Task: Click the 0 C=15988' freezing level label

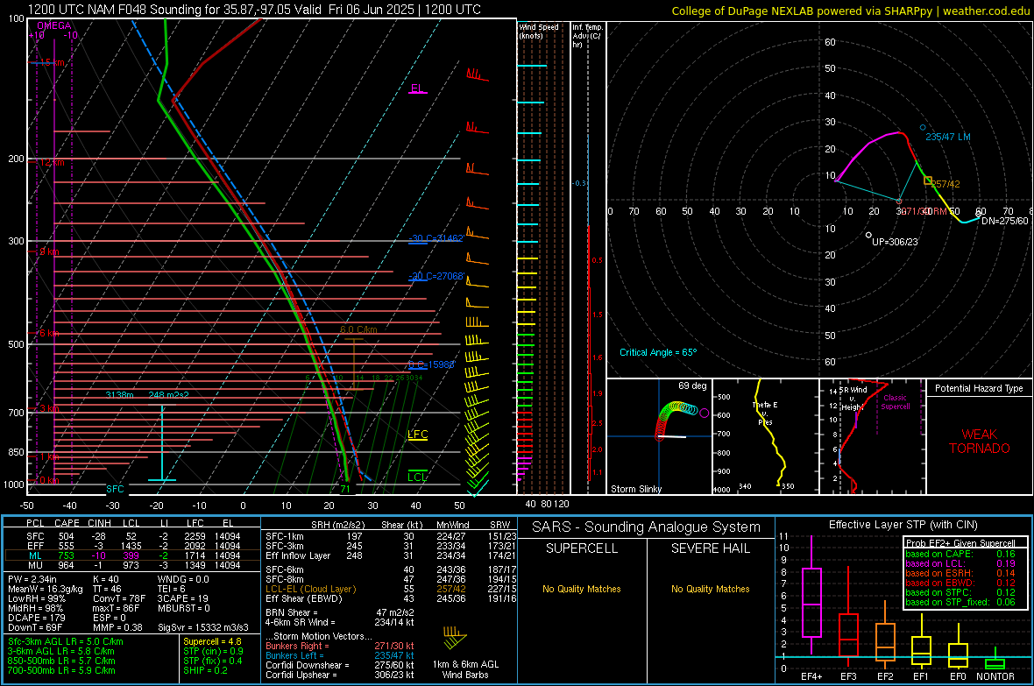Action: coord(431,364)
